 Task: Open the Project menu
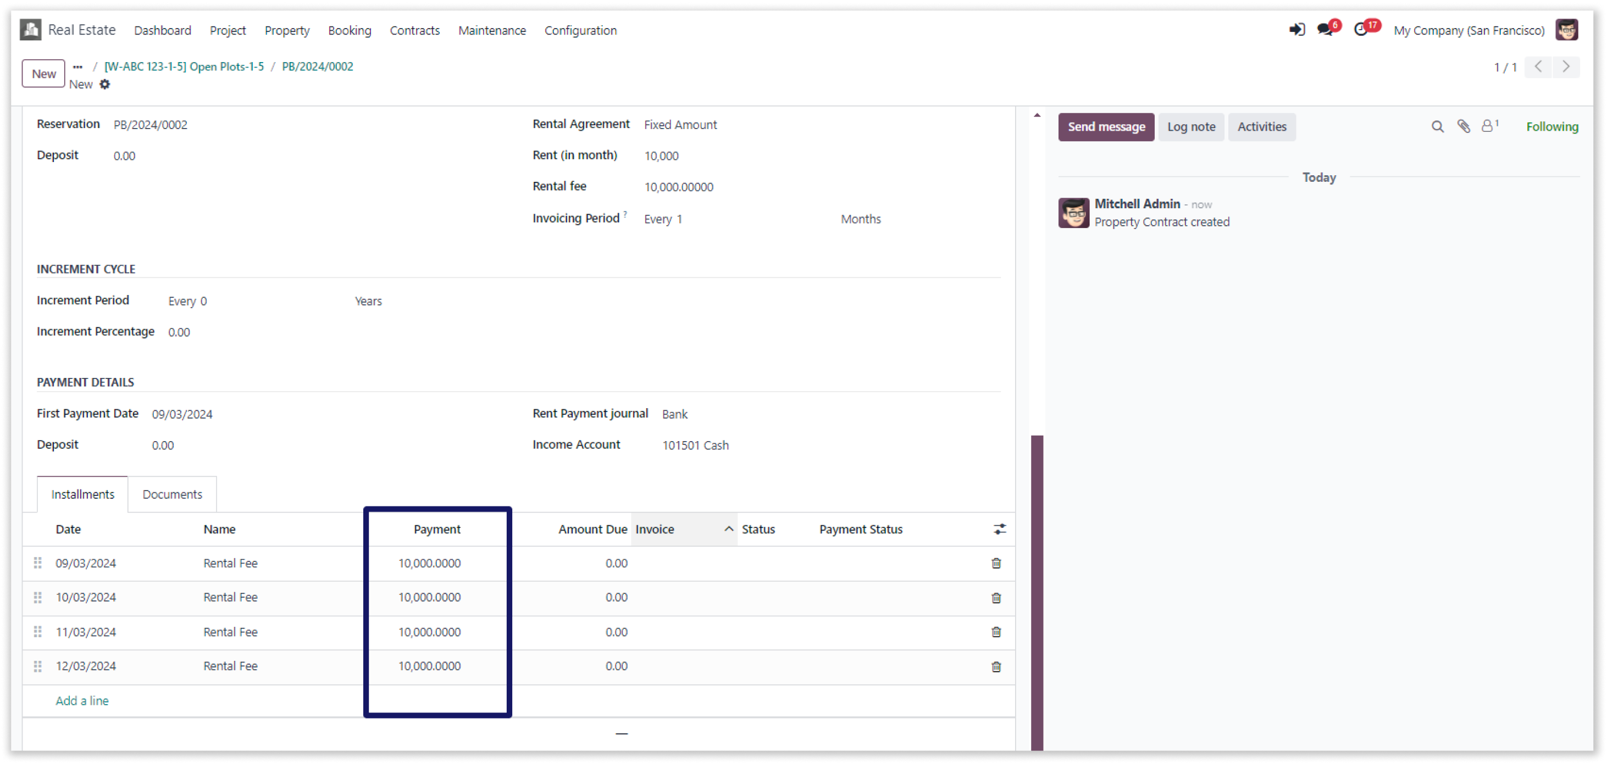click(227, 30)
